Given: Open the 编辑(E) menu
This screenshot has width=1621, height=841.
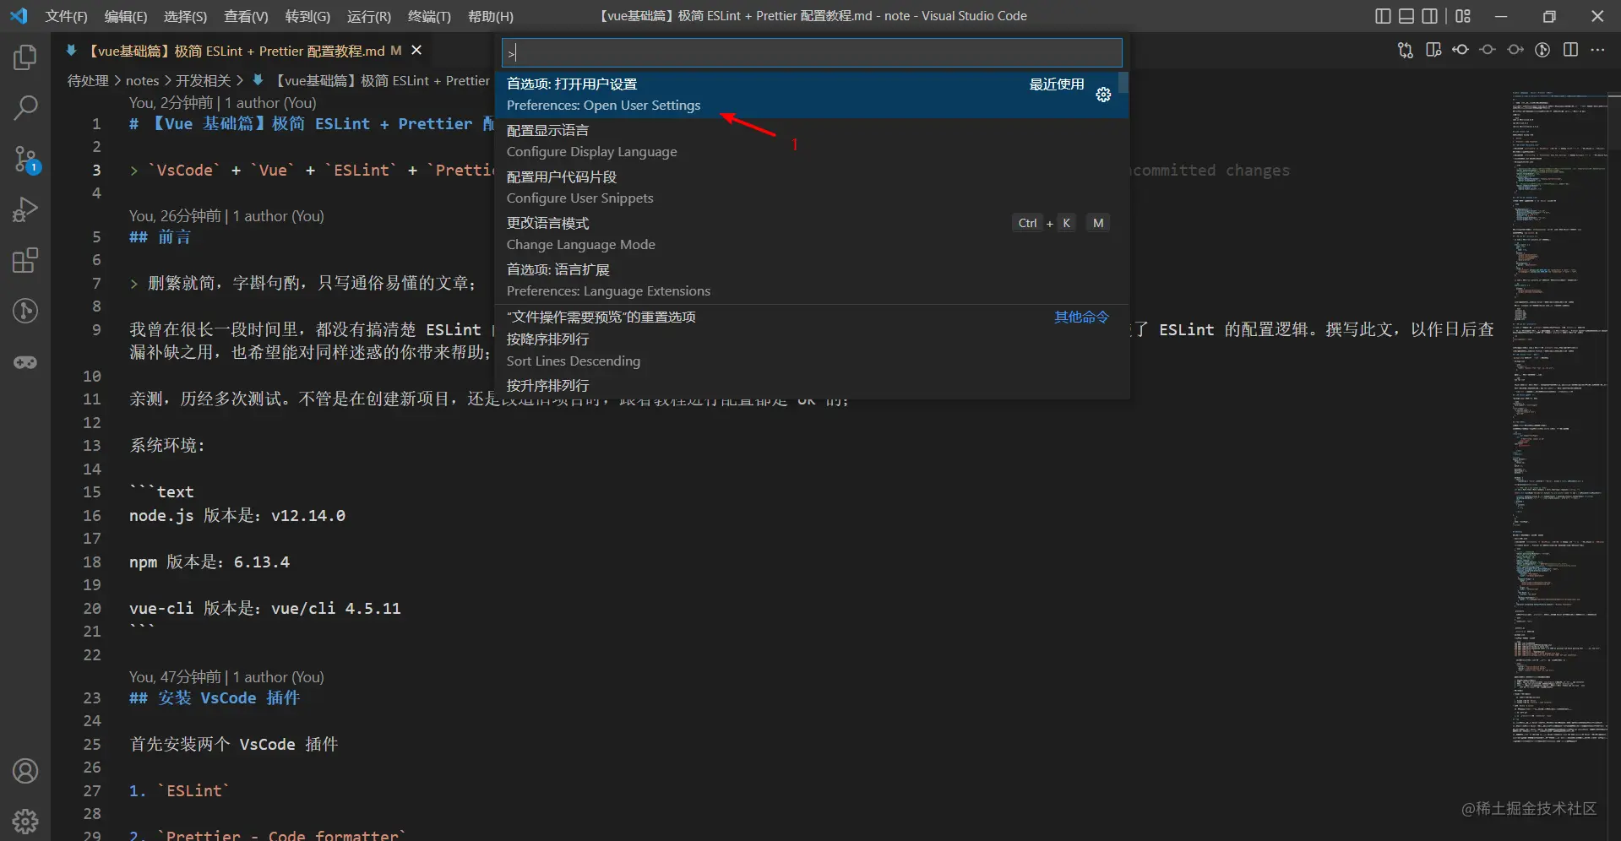Looking at the screenshot, I should [126, 16].
